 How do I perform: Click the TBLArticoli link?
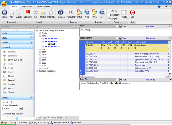click(150, 39)
